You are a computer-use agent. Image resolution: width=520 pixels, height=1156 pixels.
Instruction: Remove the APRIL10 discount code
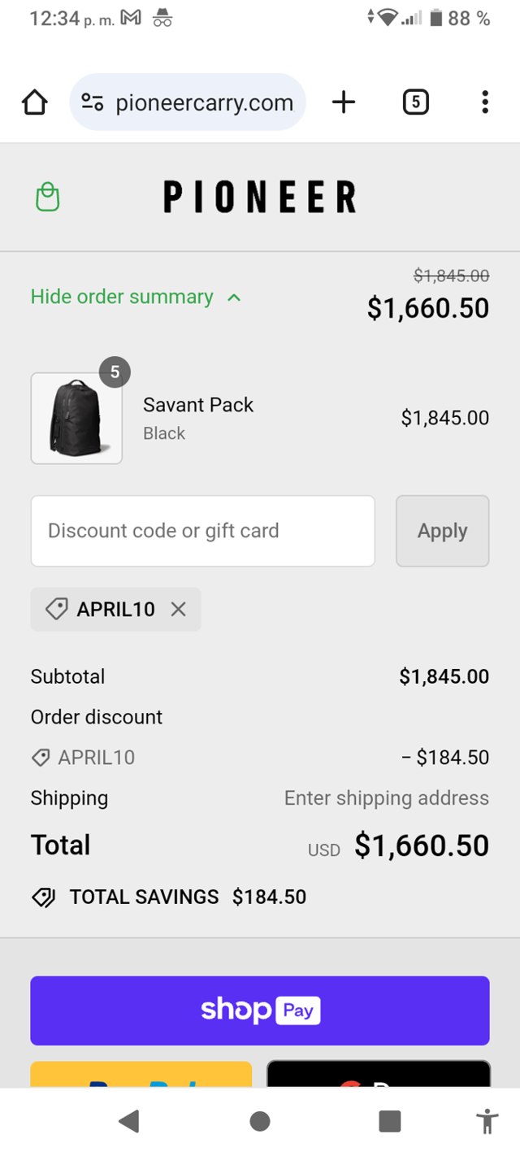[x=179, y=609]
